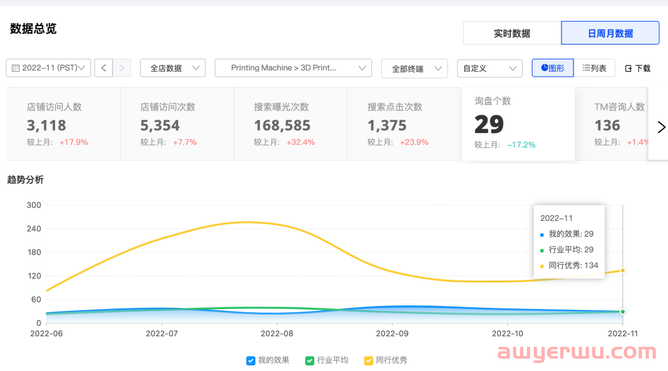Select the 店铺访问人数 metric card
Image resolution: width=668 pixels, height=371 pixels.
pos(63,124)
